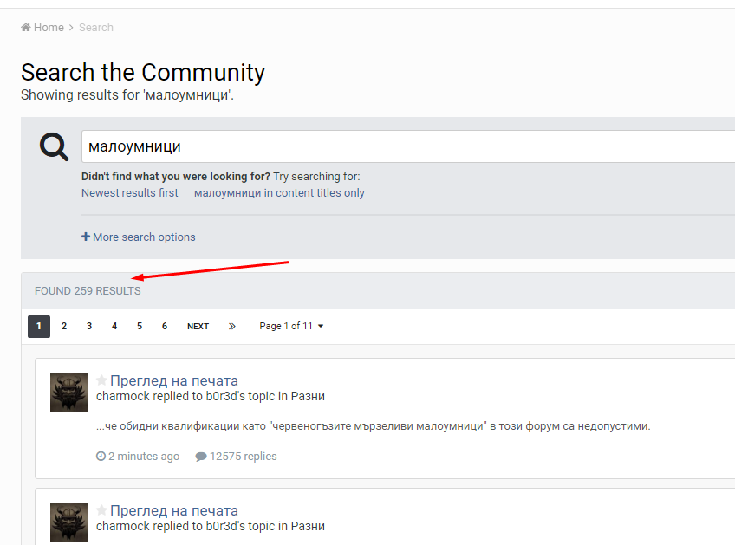
Task: Go to results page 6
Action: (165, 326)
